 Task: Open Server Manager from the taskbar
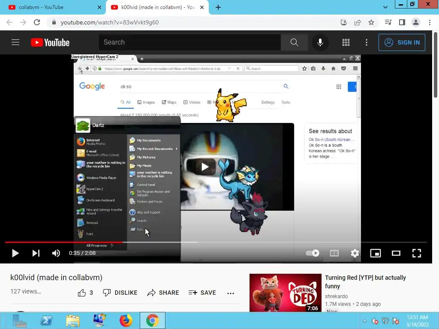(x=19, y=320)
